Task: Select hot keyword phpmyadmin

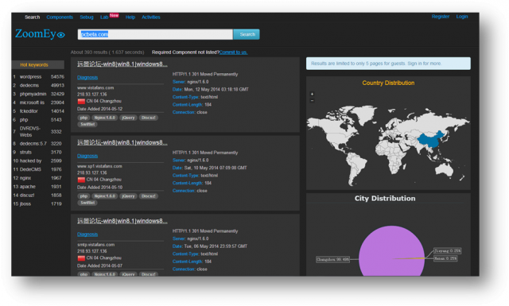Action: (33, 94)
